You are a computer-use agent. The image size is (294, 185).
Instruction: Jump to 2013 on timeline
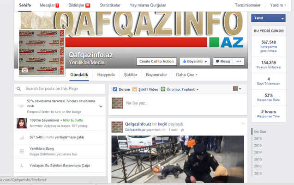(x=258, y=159)
